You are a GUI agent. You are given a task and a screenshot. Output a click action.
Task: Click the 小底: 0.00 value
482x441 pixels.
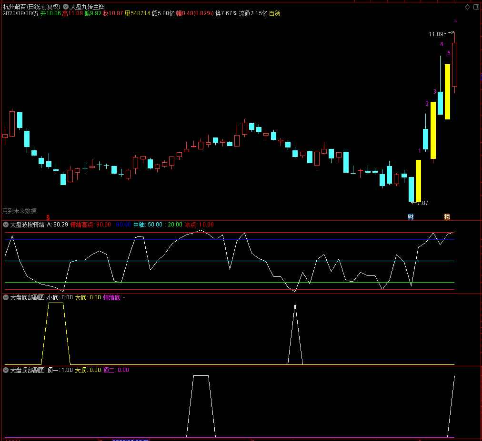click(x=60, y=297)
